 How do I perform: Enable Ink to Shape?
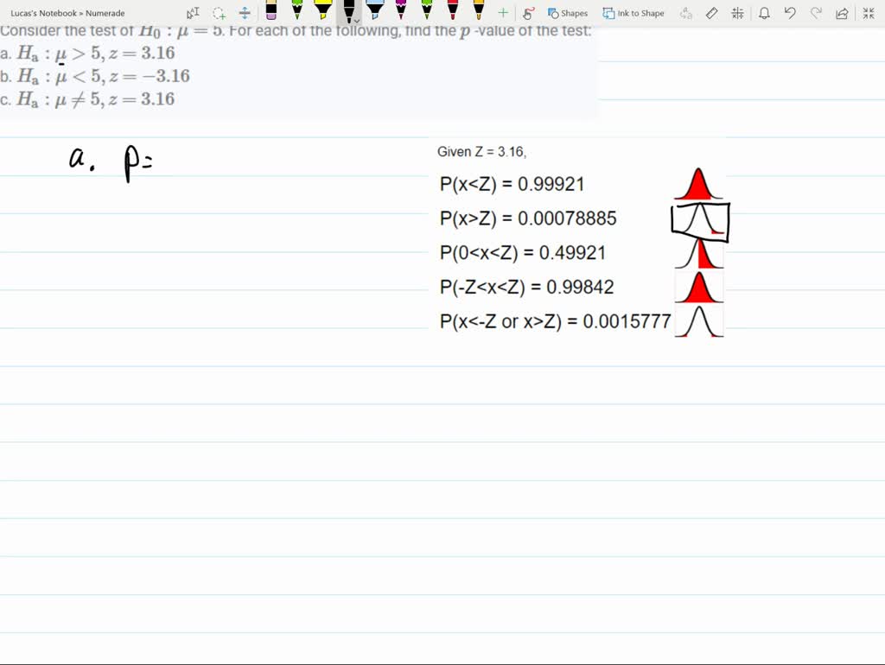coord(634,13)
